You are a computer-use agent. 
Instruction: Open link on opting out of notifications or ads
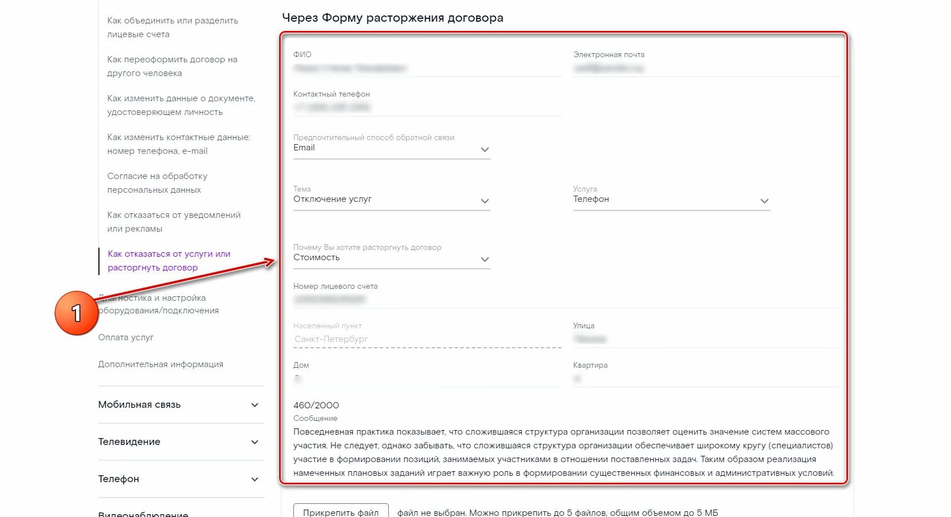pos(174,222)
